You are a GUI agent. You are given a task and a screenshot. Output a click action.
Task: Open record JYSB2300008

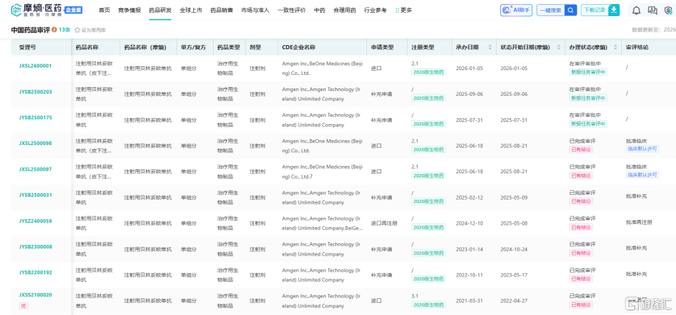click(x=35, y=247)
